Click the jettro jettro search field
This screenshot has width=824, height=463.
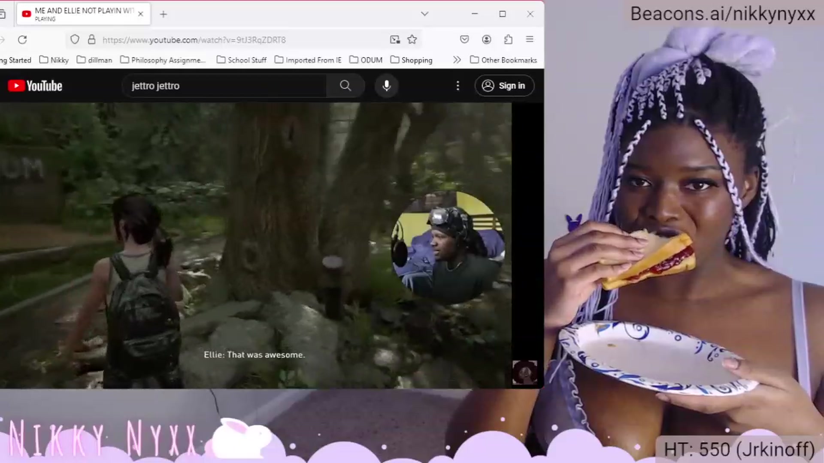(225, 86)
